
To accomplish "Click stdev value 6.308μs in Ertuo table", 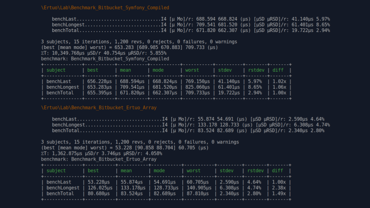I will point(229,188).
